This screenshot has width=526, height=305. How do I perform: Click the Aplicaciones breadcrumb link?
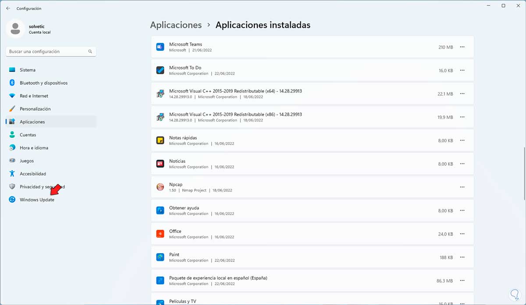pyautogui.click(x=176, y=25)
